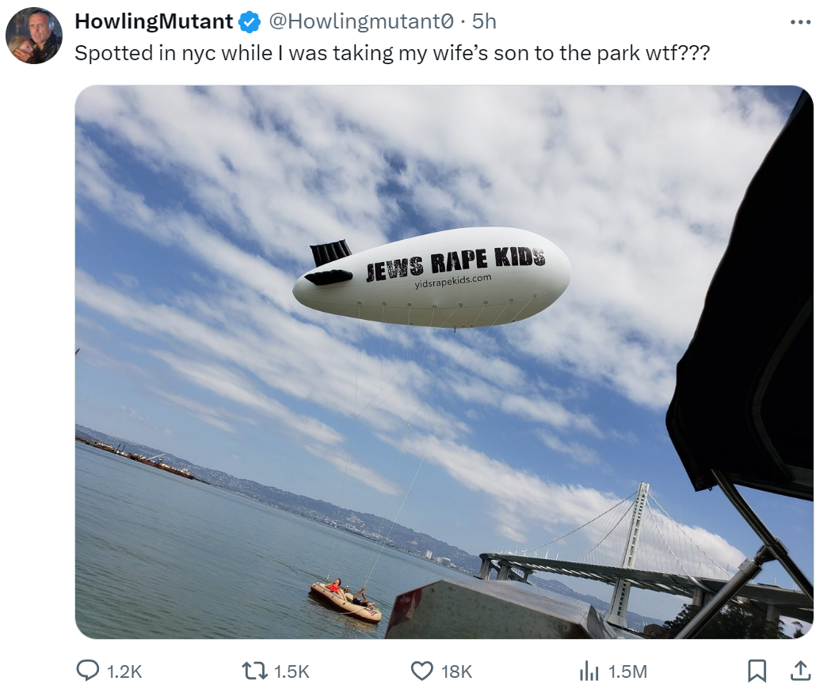This screenshot has width=827, height=700.
Task: Open the @Howlingmutant0 handle link
Action: 361,21
